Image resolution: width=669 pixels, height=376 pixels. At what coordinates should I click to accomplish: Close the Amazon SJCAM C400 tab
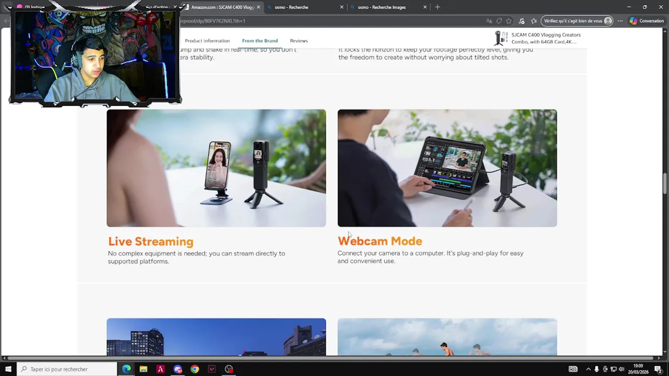click(x=258, y=7)
